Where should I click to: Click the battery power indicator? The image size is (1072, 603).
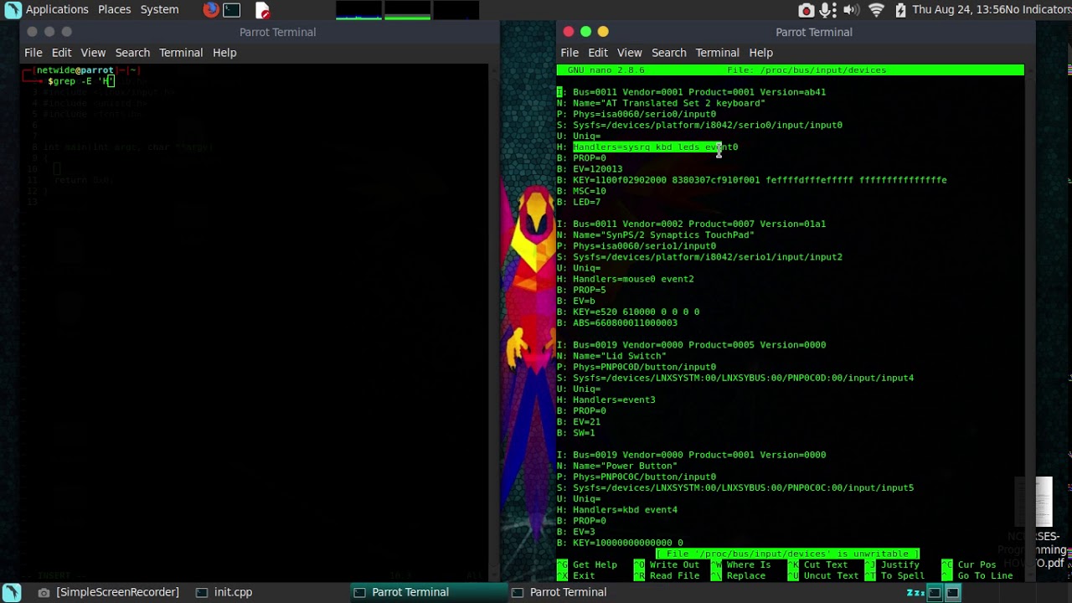coord(900,10)
